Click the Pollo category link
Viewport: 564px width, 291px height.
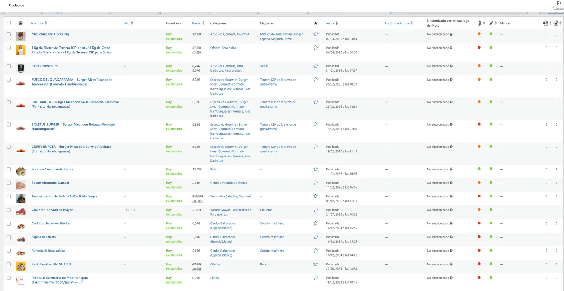click(214, 169)
